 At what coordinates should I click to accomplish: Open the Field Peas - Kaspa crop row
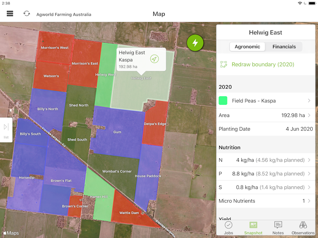[x=265, y=101]
